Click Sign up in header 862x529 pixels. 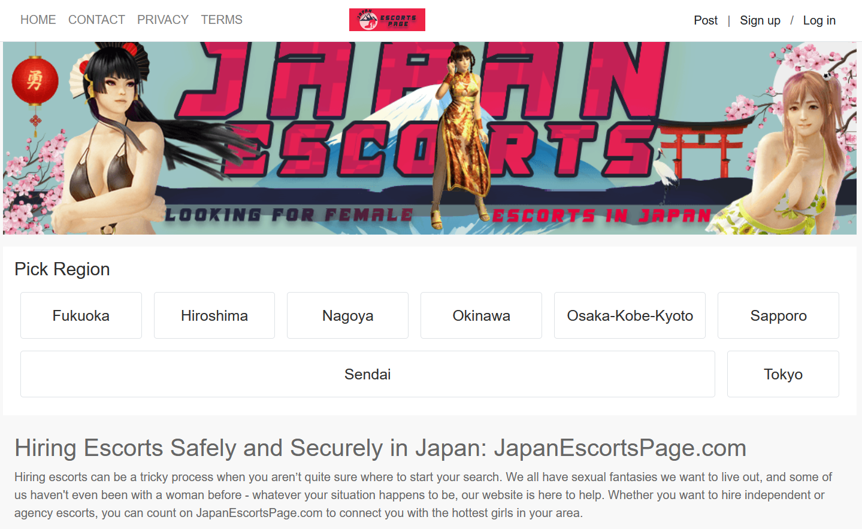point(760,20)
